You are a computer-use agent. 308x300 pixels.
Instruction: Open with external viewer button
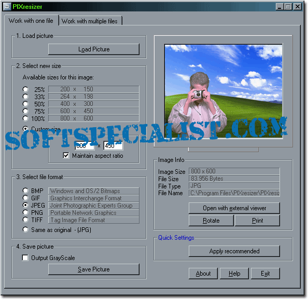[x=234, y=208]
